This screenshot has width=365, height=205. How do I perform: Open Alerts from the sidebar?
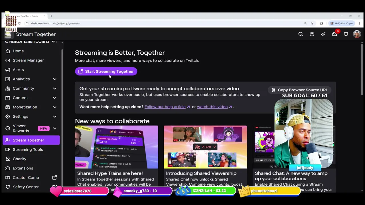pyautogui.click(x=31, y=70)
